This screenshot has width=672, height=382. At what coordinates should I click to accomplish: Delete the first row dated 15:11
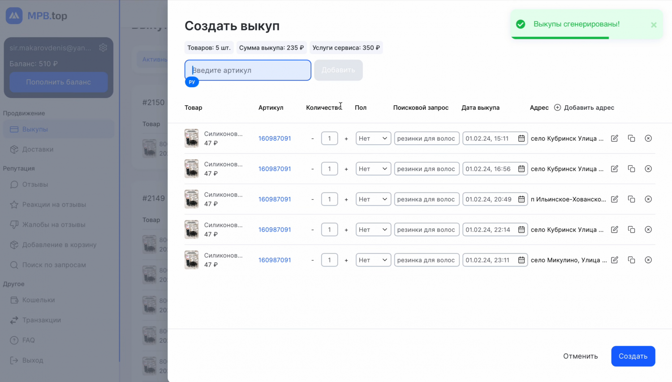pos(648,138)
